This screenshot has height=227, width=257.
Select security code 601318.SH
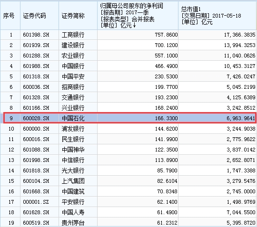point(36,76)
